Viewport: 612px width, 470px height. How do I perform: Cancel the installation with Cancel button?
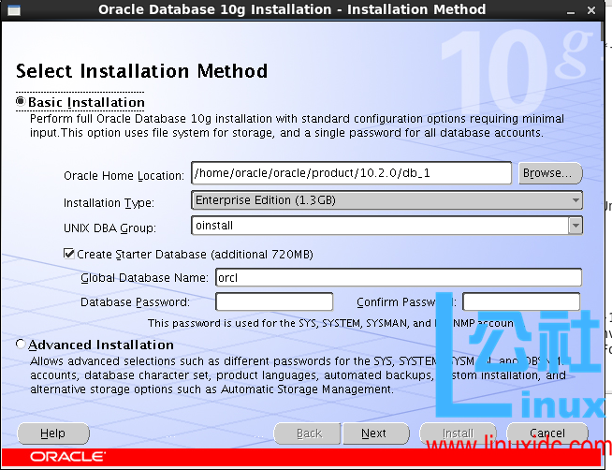click(547, 433)
